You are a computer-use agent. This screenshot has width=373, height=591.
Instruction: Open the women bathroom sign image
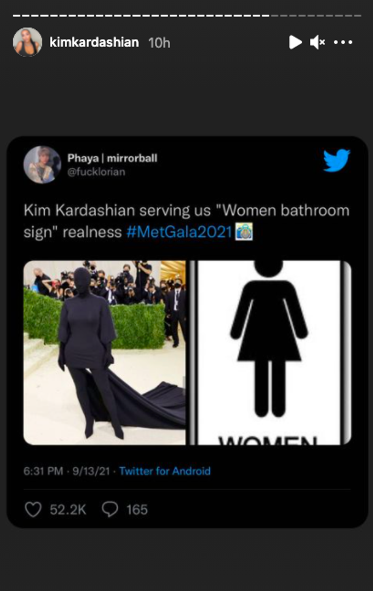click(x=270, y=352)
